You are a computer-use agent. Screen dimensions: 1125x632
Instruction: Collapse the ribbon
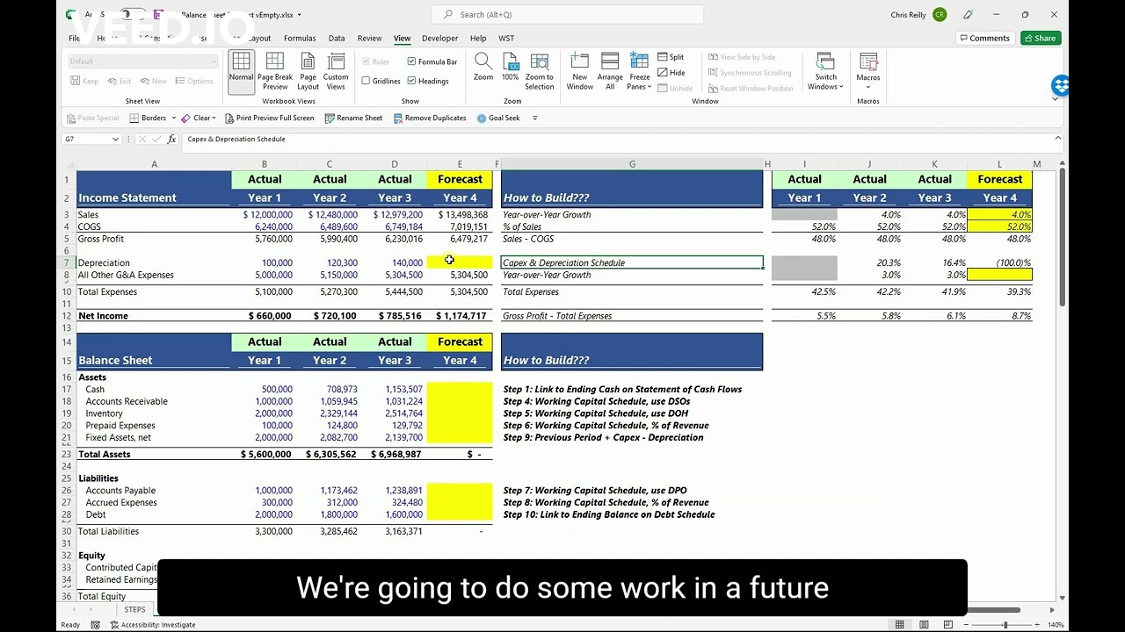click(x=1055, y=98)
